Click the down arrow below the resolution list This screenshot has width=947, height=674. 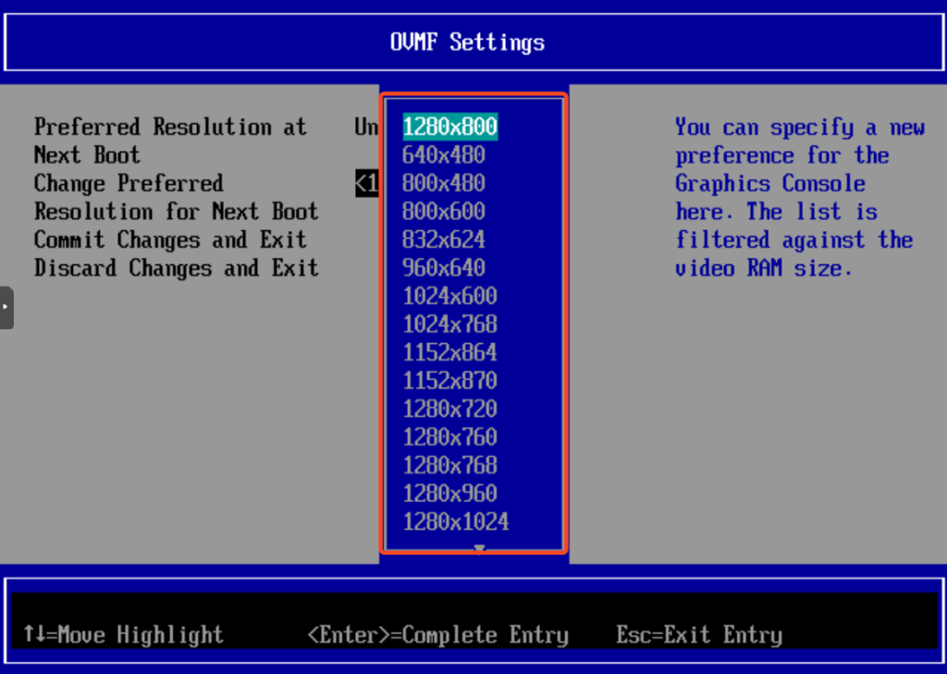[x=480, y=548]
